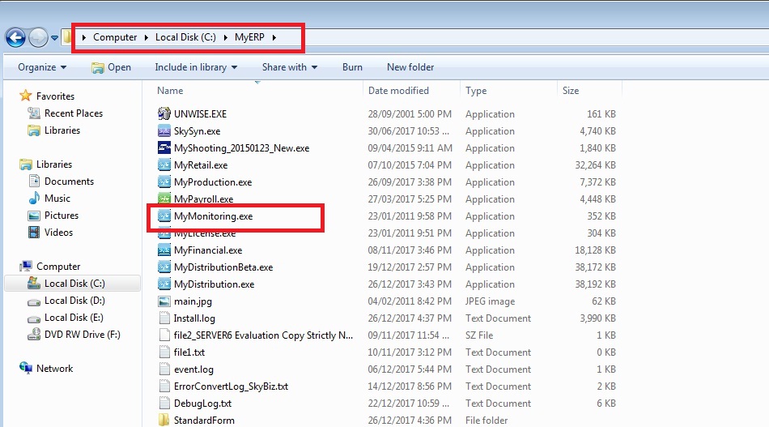769x427 pixels.
Task: Select the StandardForm folder icon
Action: 164,421
